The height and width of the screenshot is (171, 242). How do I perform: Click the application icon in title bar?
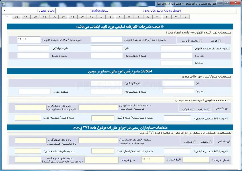click(x=3, y=3)
